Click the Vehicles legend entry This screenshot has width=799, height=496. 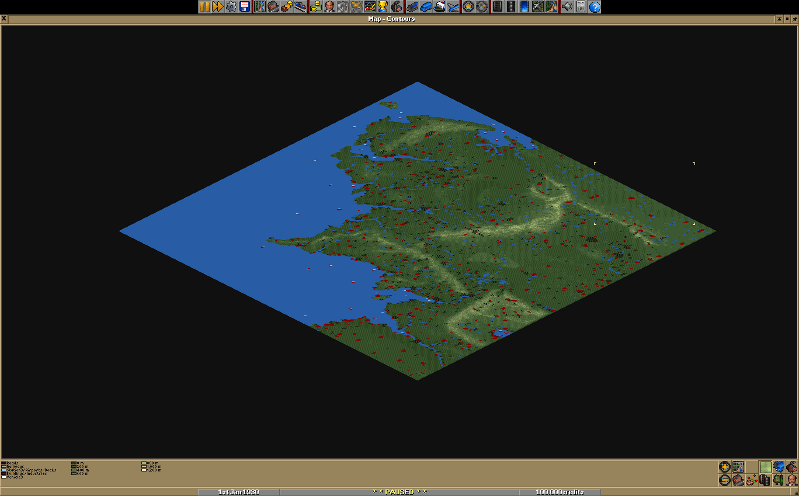pos(12,477)
